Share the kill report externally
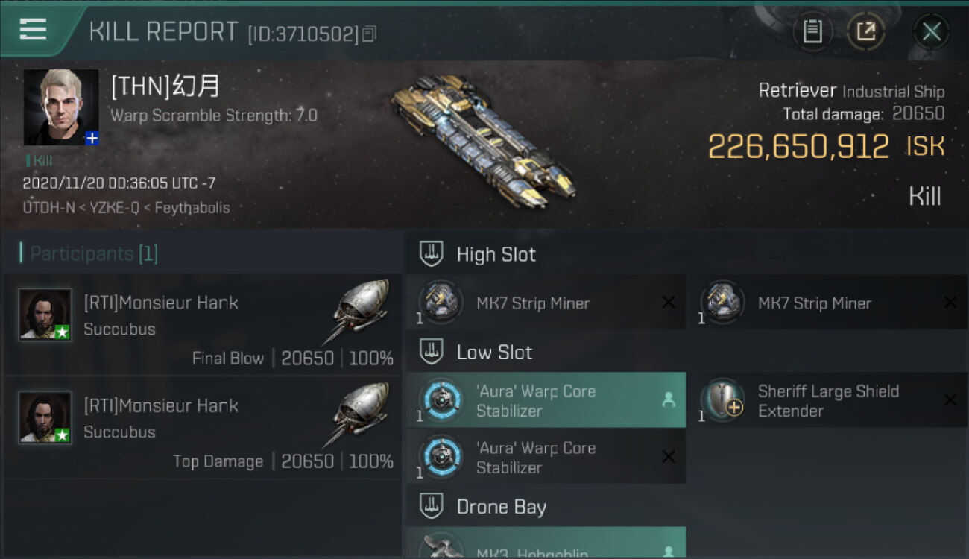 click(866, 31)
